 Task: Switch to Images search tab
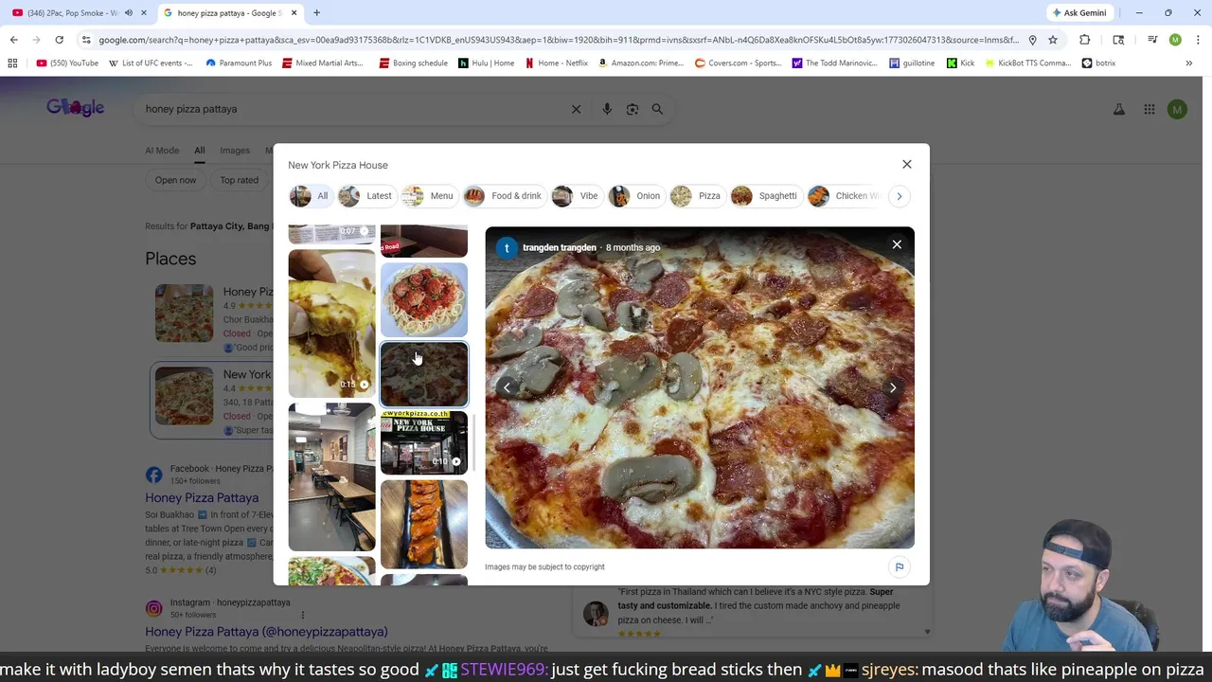(235, 150)
